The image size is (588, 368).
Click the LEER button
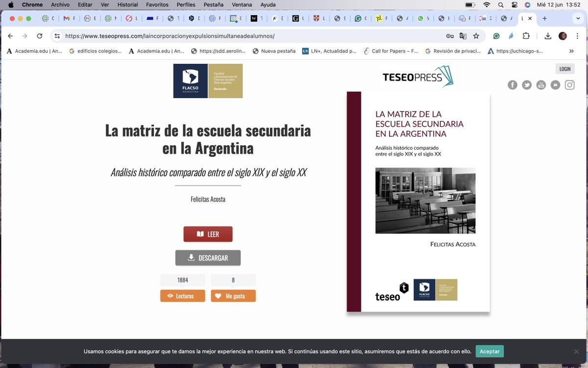tap(208, 234)
